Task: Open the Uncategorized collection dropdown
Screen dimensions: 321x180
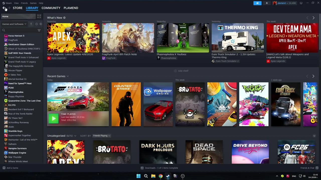Action: [x=75, y=136]
